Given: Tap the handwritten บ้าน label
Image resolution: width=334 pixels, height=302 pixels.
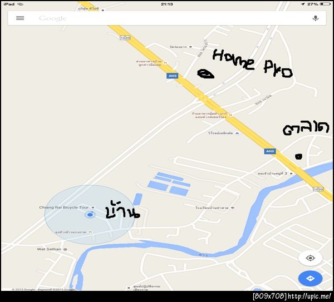Looking at the screenshot, I should (122, 210).
